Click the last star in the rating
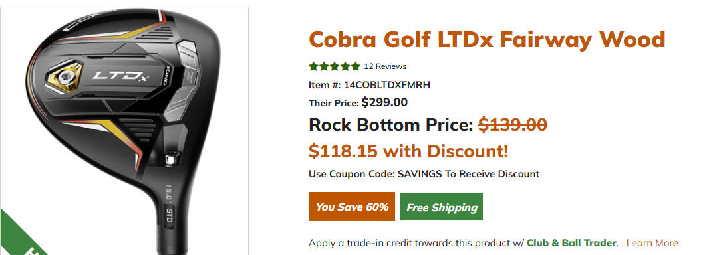 pos(356,66)
